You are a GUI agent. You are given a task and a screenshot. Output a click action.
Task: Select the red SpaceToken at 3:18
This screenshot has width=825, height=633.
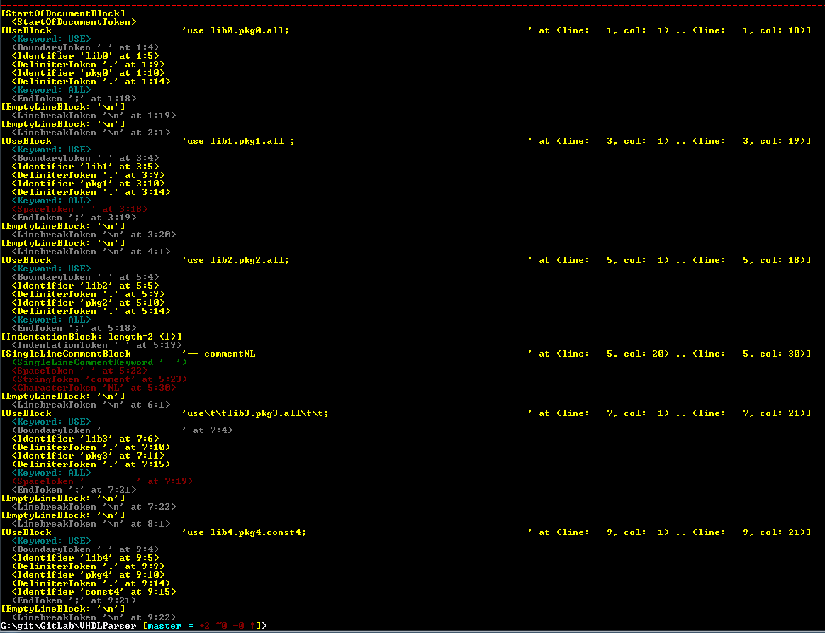[80, 209]
